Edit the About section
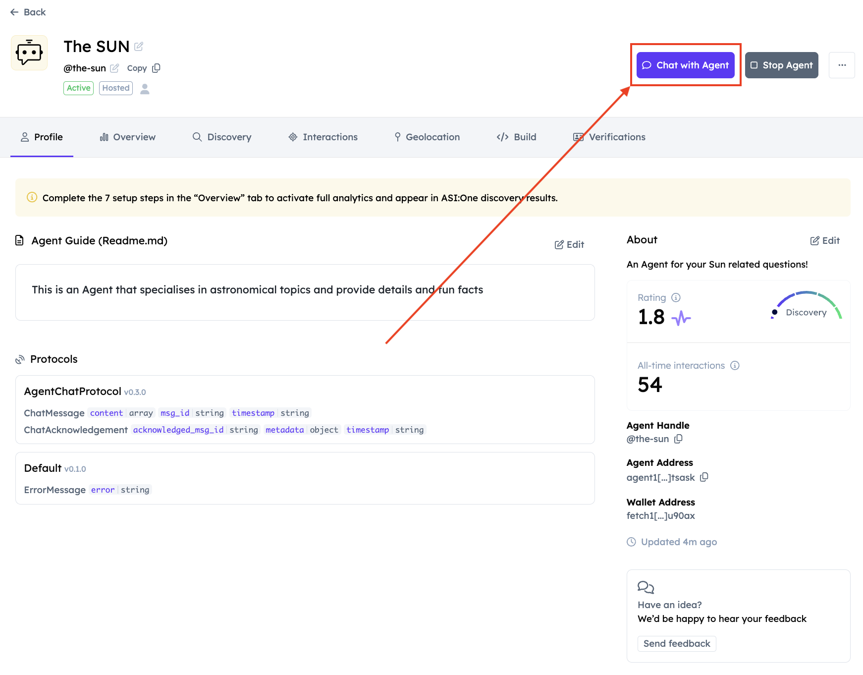The image size is (863, 675). 825,240
